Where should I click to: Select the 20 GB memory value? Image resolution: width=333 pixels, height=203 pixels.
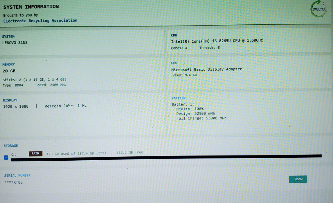tap(9, 71)
